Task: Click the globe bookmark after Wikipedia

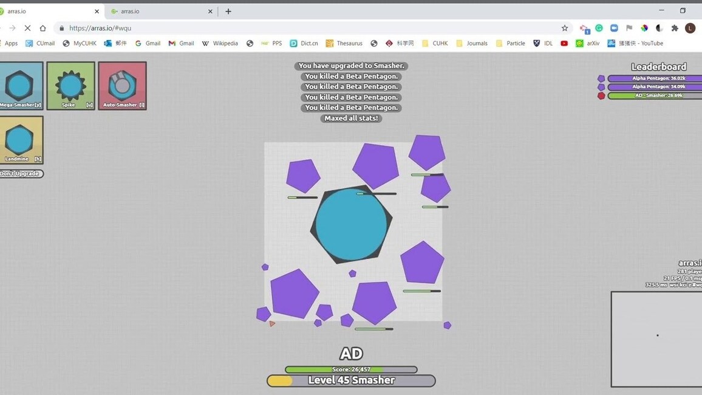Action: [x=250, y=43]
